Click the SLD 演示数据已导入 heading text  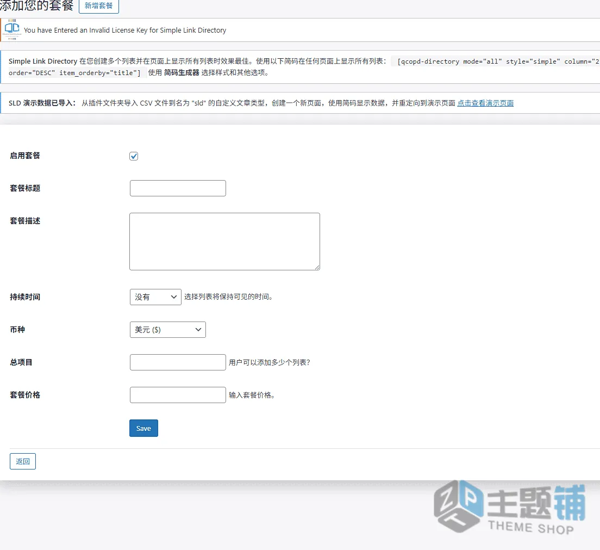[42, 103]
